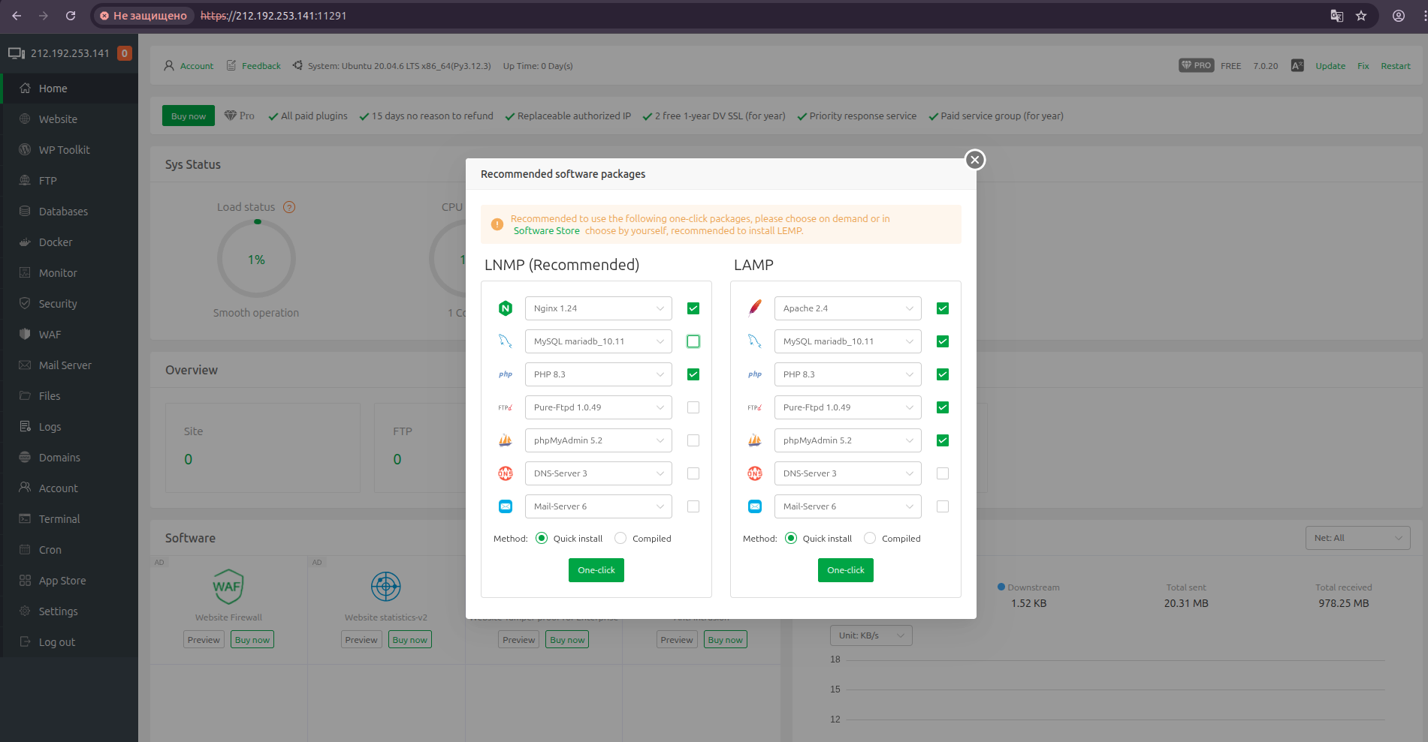This screenshot has height=742, width=1428.
Task: Open the WAF shield icon in sidebar
Action: pyautogui.click(x=25, y=334)
